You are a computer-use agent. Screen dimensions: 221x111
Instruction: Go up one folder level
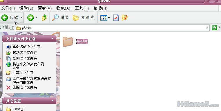coord(44,18)
